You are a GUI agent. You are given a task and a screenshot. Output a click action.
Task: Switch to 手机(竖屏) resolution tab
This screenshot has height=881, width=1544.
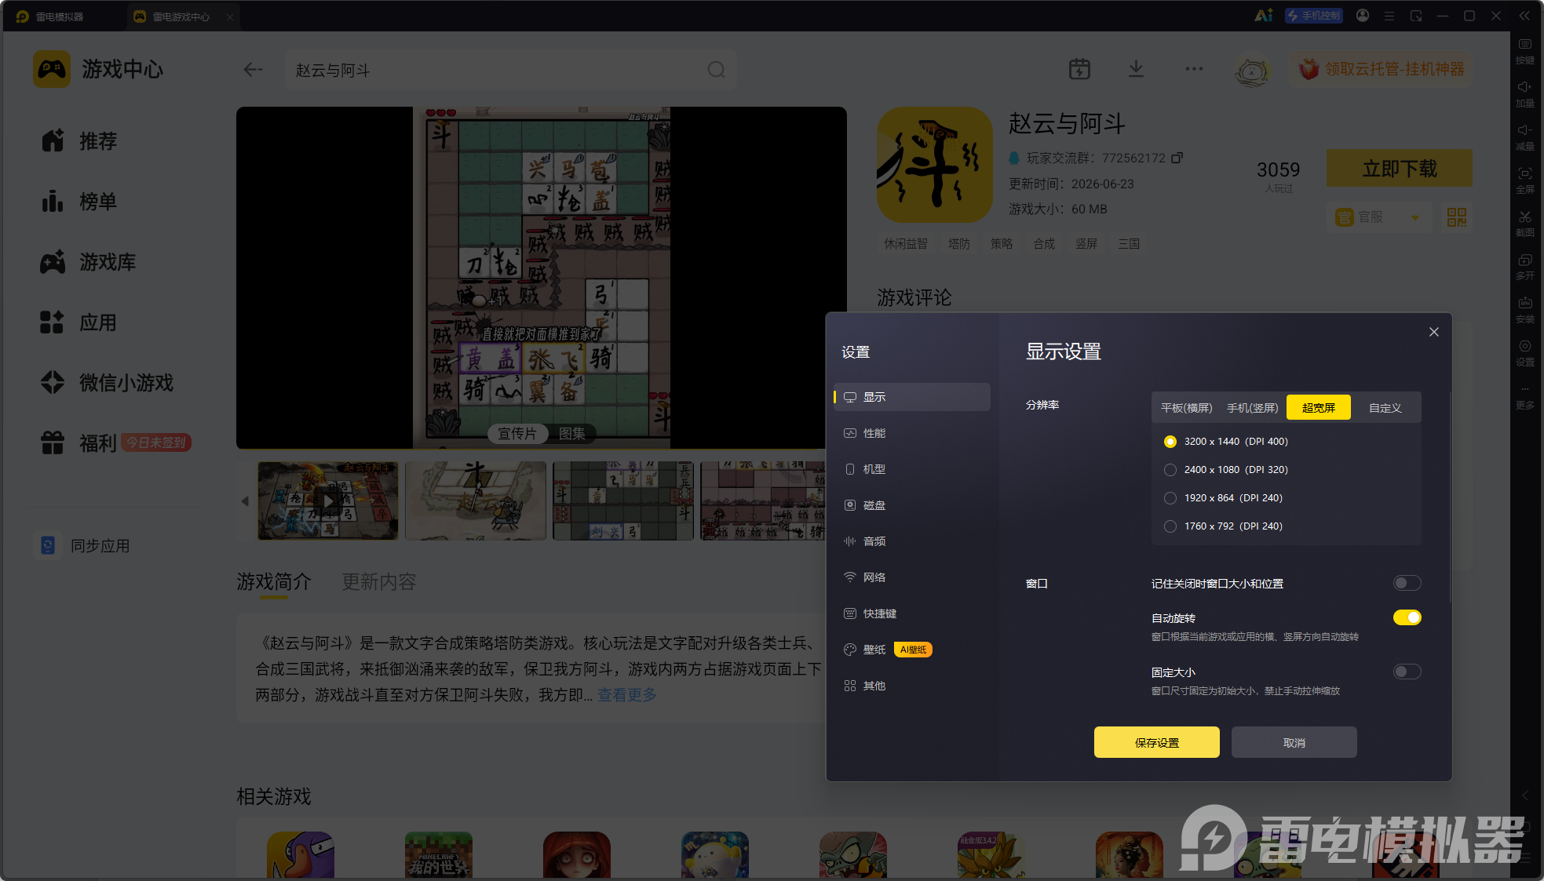1252,408
